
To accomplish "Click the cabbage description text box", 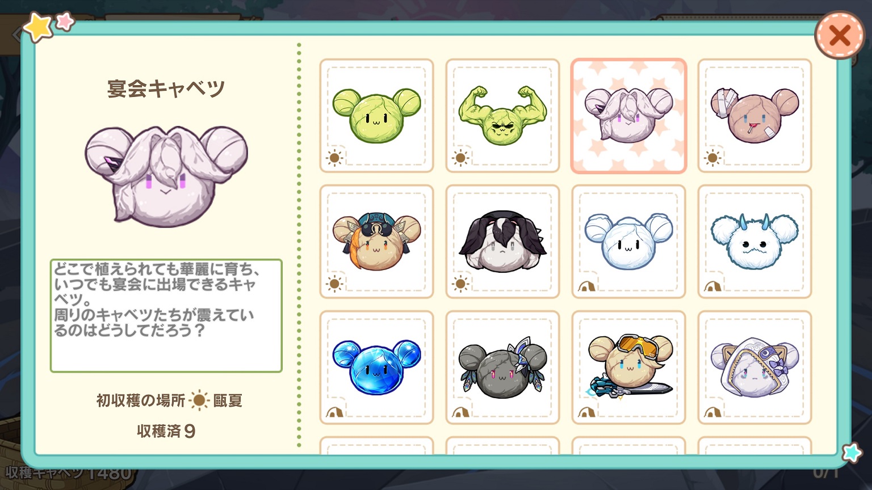I will [166, 316].
